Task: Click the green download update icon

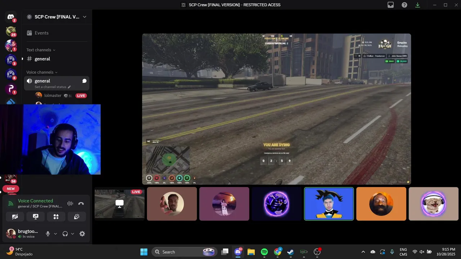Action: point(418,5)
